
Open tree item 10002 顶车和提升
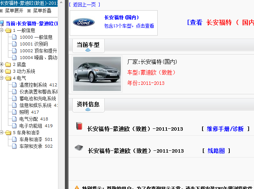pyautogui.click(x=38, y=51)
